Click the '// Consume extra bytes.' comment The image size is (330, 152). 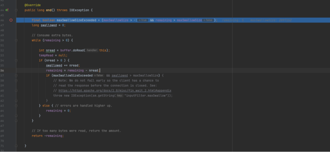[52, 35]
